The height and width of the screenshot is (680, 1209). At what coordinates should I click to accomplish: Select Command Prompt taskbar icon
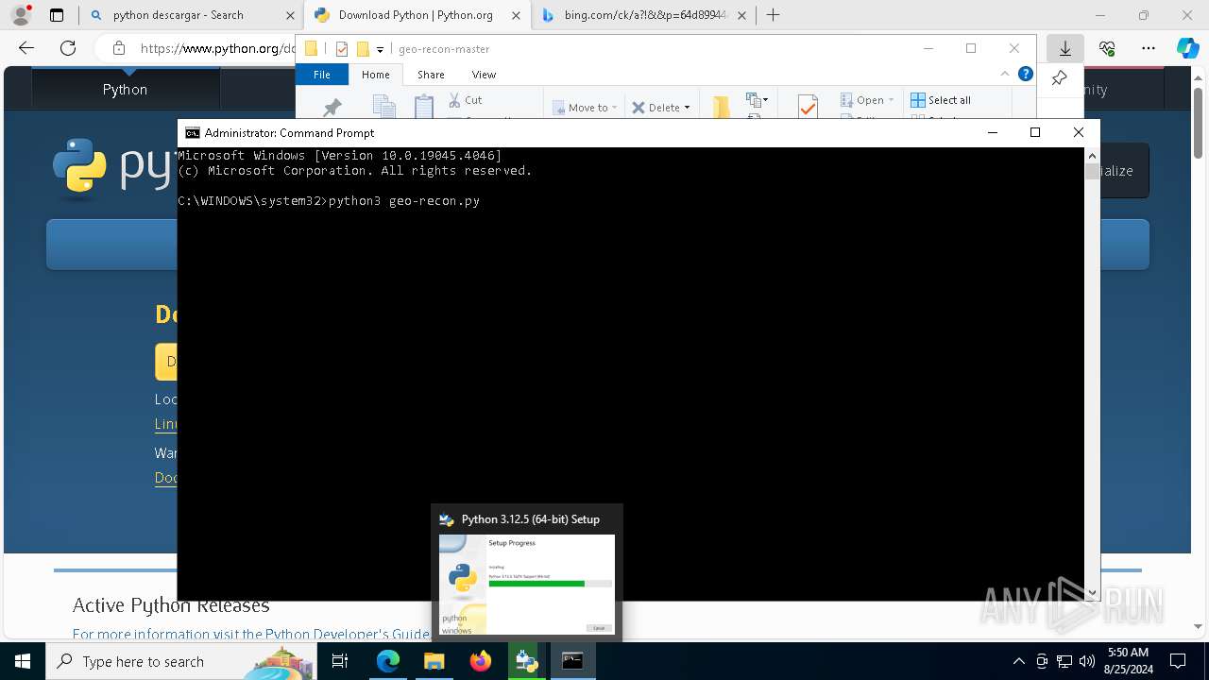pos(572,661)
